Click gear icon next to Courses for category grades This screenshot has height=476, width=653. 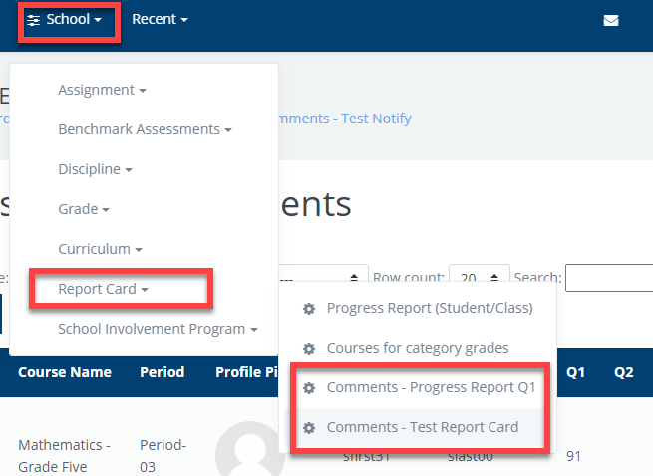[309, 349]
